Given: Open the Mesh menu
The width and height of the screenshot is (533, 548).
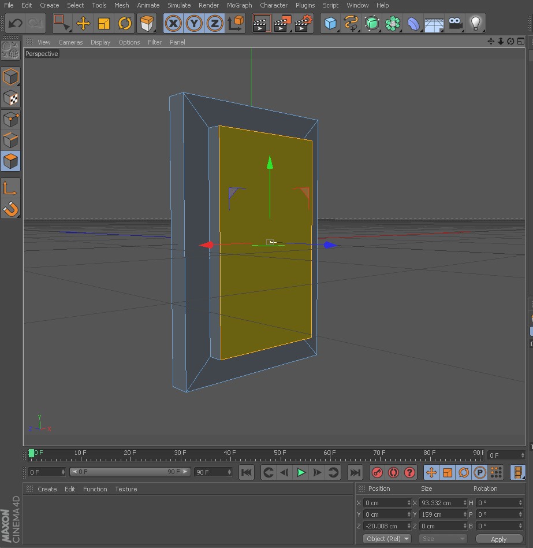Looking at the screenshot, I should [x=121, y=5].
